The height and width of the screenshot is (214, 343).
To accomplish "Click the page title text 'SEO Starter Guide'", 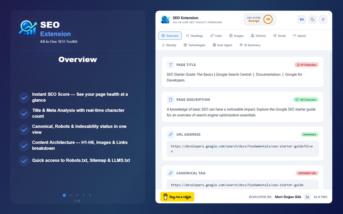I will pyautogui.click(x=234, y=77).
